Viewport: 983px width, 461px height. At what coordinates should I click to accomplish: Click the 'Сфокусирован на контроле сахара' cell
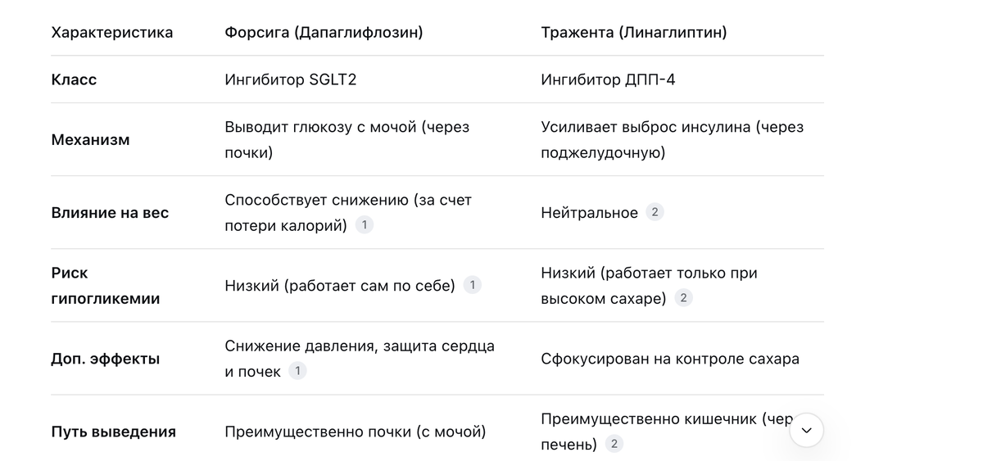click(x=670, y=359)
